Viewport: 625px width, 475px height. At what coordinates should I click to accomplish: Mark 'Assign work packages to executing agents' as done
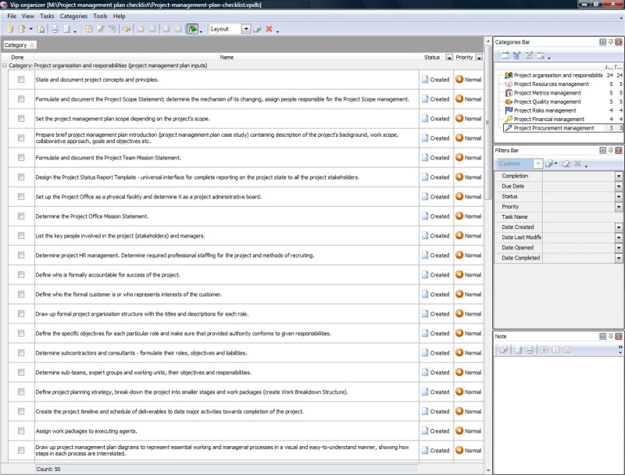(x=21, y=431)
